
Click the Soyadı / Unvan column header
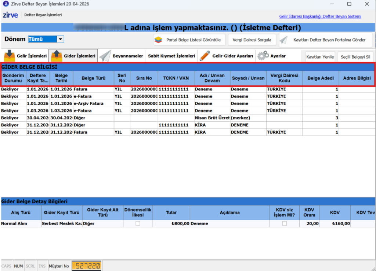click(248, 78)
